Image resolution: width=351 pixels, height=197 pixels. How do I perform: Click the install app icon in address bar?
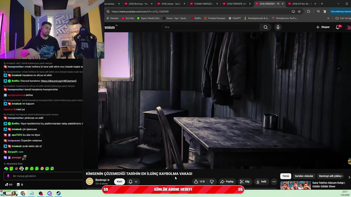[x=293, y=11]
